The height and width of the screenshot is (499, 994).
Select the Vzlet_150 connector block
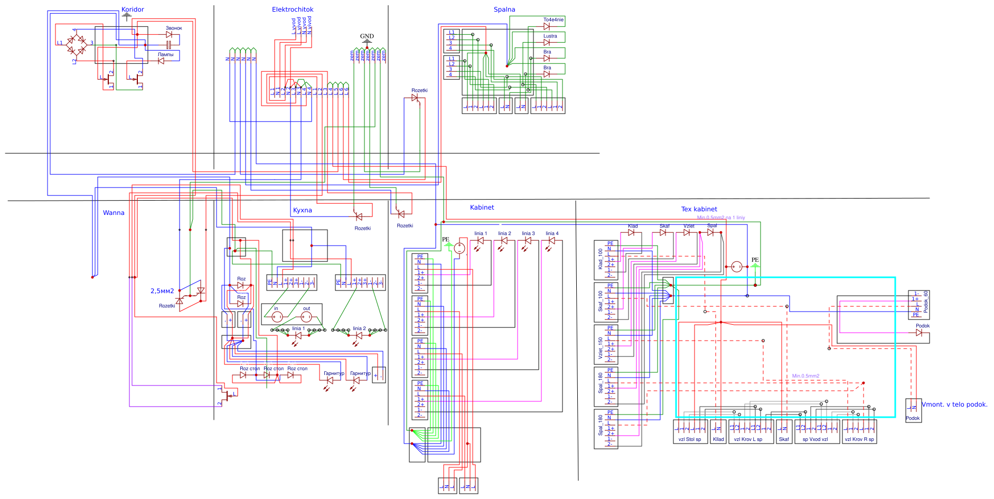[x=606, y=344]
